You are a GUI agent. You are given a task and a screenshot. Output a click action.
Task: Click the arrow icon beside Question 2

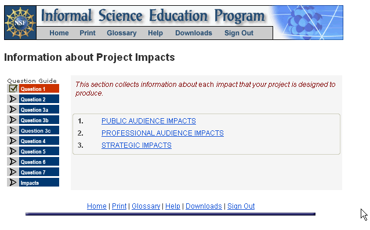coord(13,99)
